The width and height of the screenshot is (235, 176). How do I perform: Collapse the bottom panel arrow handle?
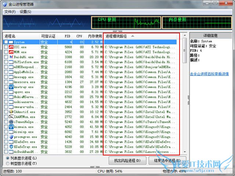95,167
